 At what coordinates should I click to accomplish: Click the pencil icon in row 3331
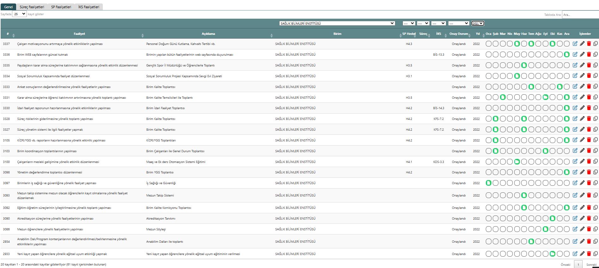pos(582,97)
